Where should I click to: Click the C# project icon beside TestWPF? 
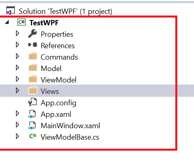[x=22, y=22]
